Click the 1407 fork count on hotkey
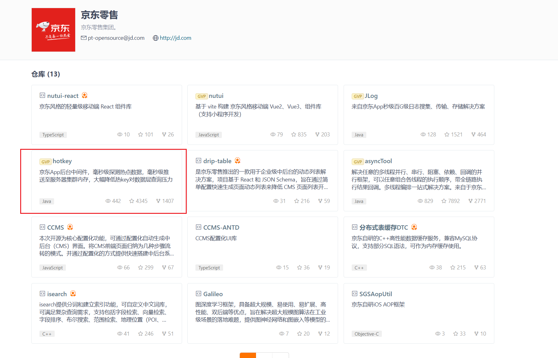Image resolution: width=558 pixels, height=358 pixels. click(168, 201)
